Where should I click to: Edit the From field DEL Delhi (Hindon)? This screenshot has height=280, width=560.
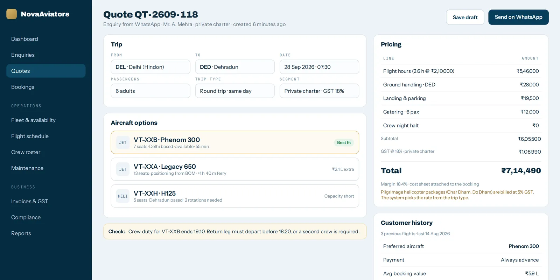pos(150,67)
